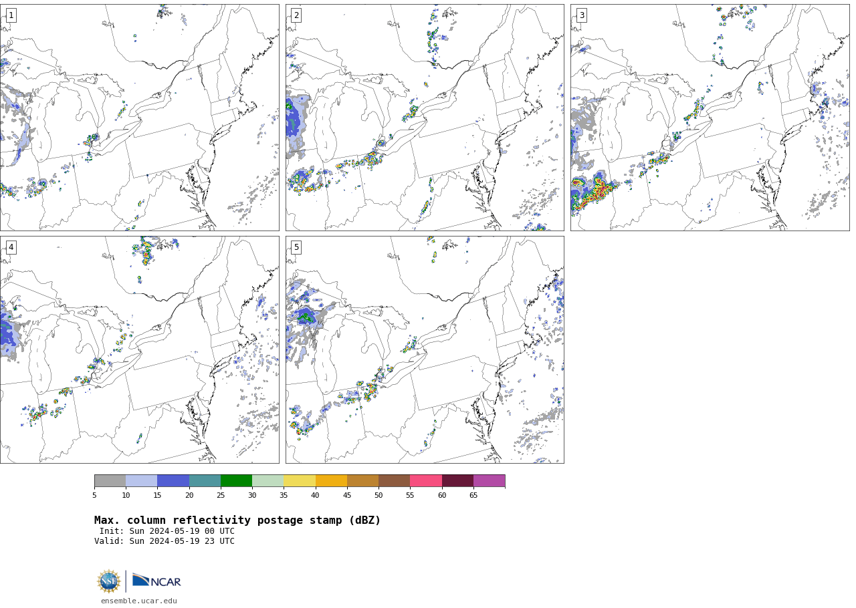This screenshot has width=856, height=608.
Task: Click the member number 2 label box
Action: pos(296,15)
